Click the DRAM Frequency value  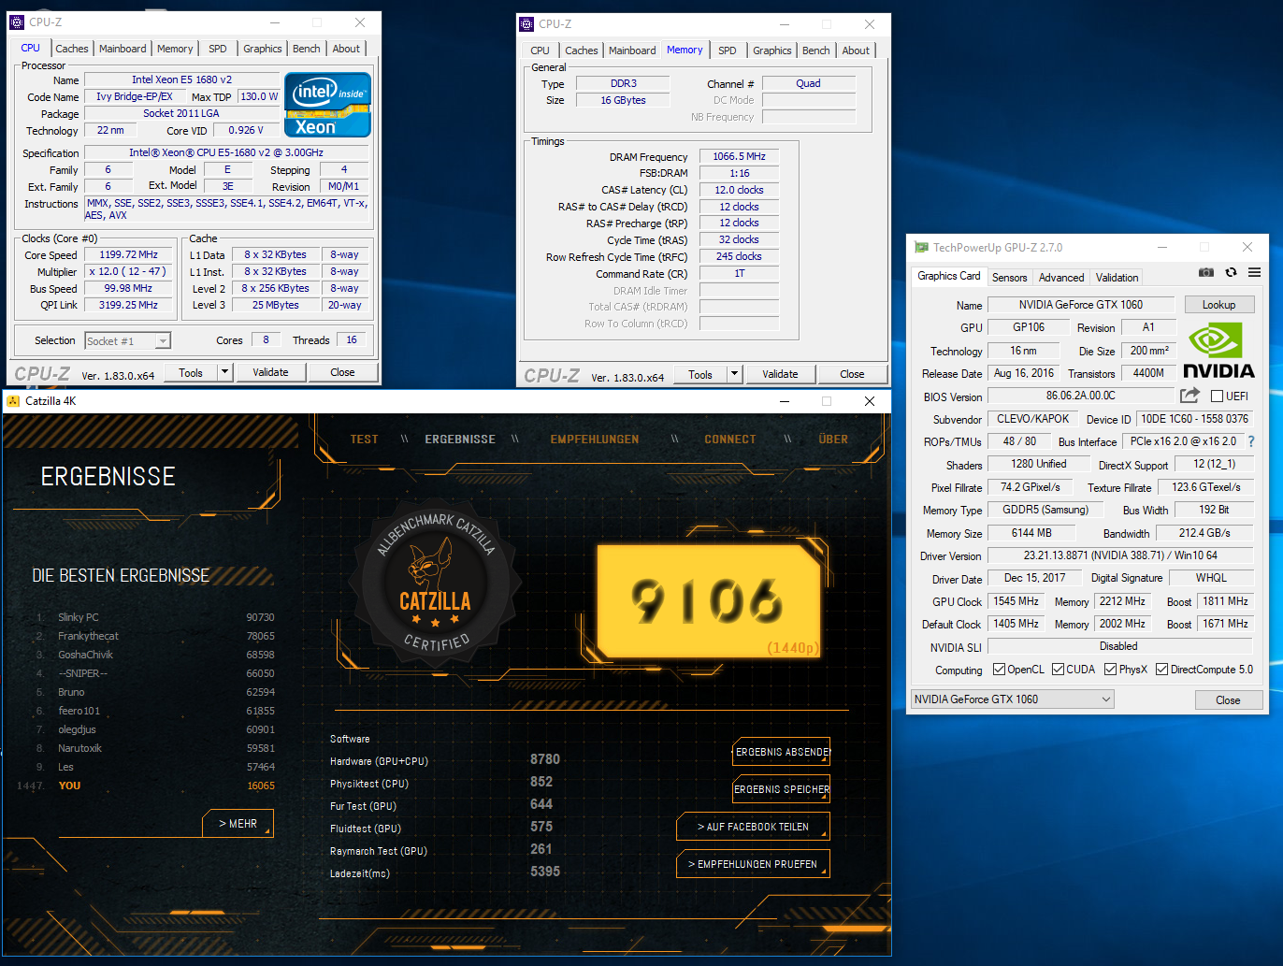coord(740,157)
